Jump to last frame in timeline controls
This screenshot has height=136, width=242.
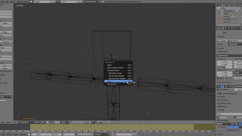pyautogui.click(x=92, y=134)
